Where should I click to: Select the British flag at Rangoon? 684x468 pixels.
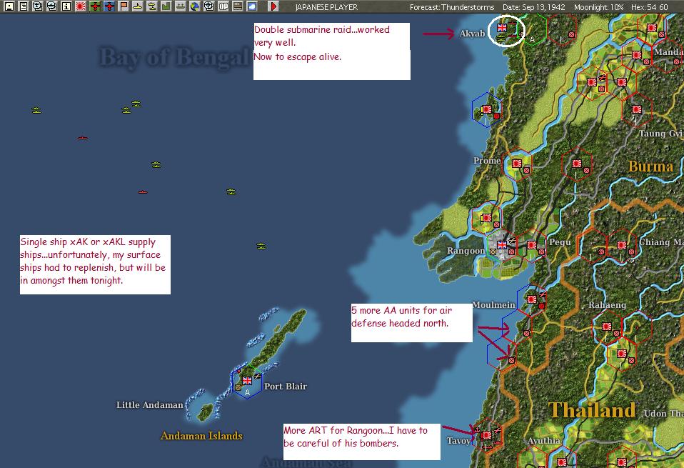[502, 245]
